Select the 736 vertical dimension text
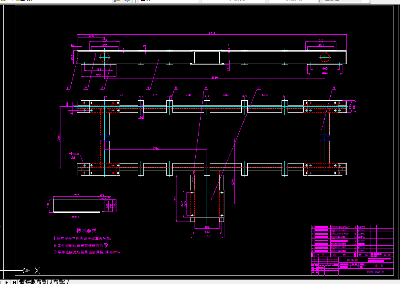The image size is (400, 284). coord(175,198)
